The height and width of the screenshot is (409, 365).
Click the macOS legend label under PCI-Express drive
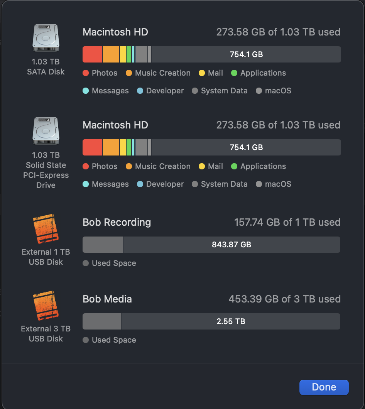[278, 184]
